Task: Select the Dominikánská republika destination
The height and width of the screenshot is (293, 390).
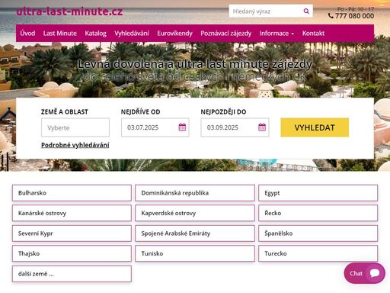Action: pyautogui.click(x=195, y=193)
